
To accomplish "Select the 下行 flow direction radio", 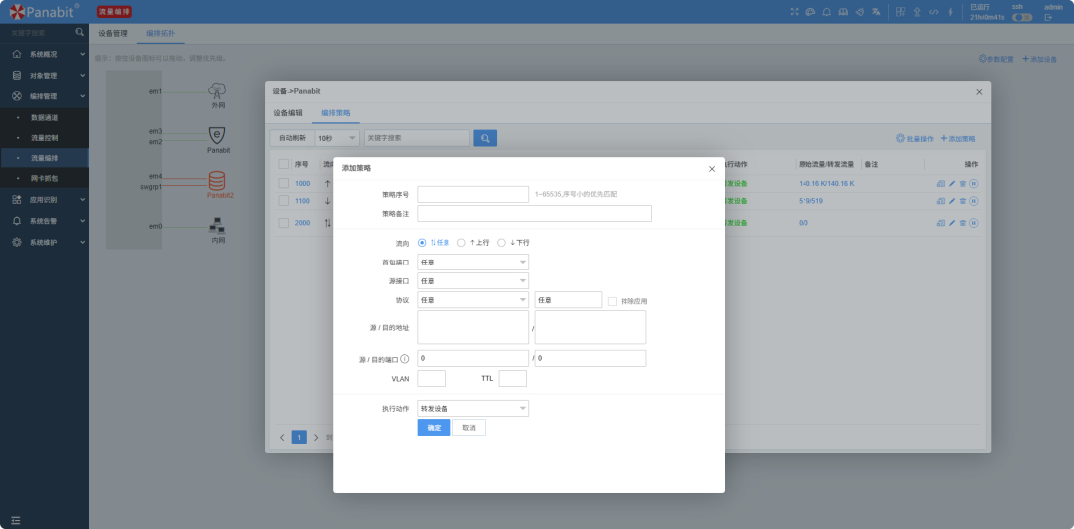I will point(501,242).
